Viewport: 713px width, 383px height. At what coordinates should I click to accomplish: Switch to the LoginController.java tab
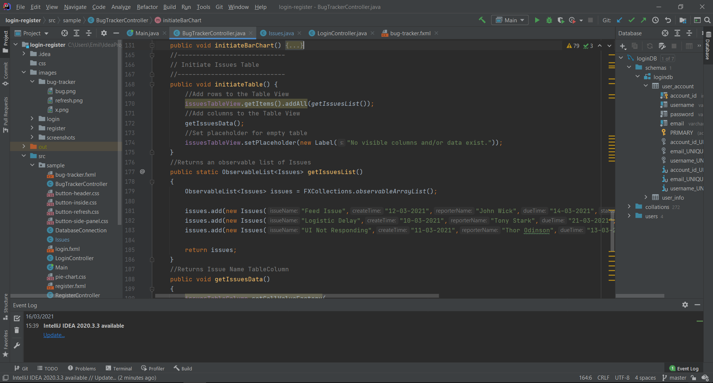click(x=341, y=33)
